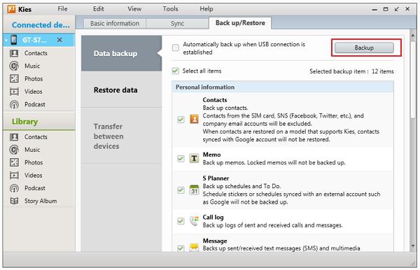Image resolution: width=420 pixels, height=270 pixels.
Task: Click 'Back up contacts.' description text
Action: [225, 108]
